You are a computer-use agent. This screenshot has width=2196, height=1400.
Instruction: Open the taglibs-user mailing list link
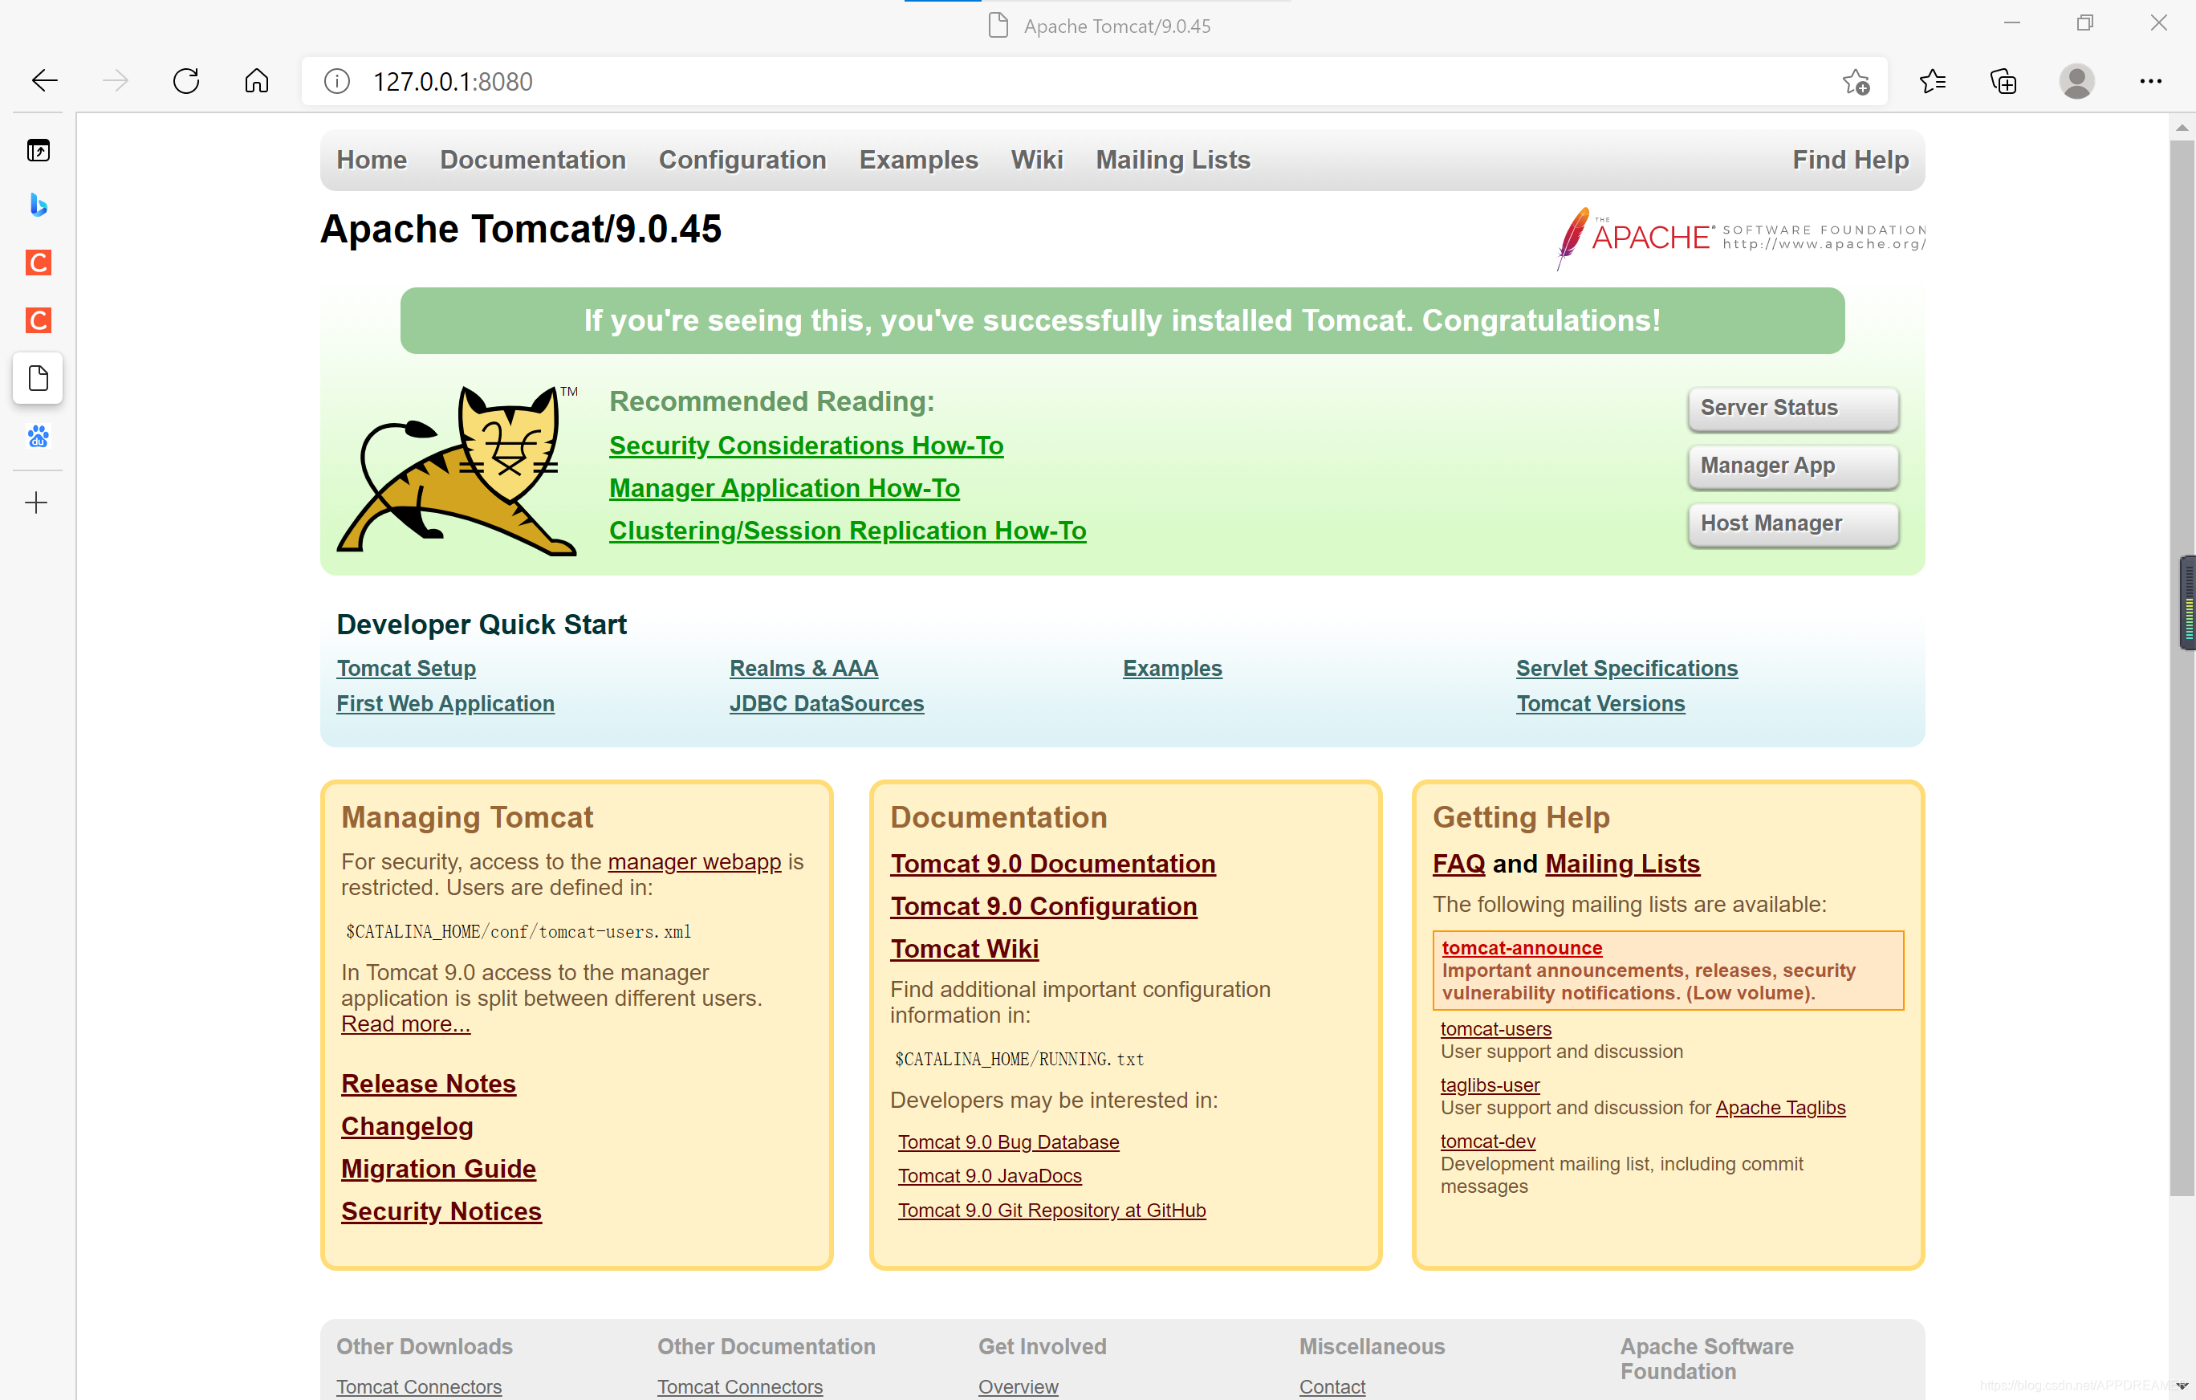1489,1085
